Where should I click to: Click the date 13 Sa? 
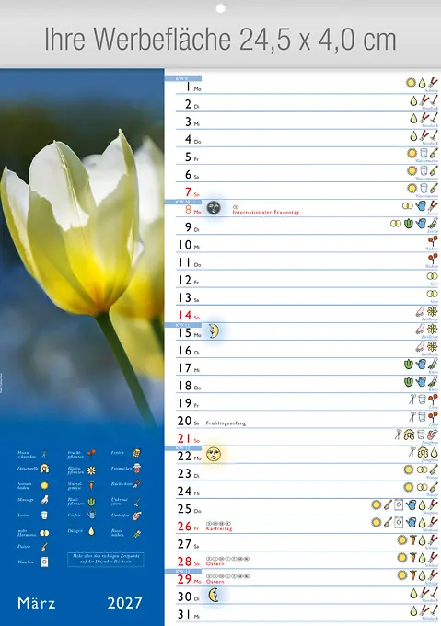tap(189, 298)
